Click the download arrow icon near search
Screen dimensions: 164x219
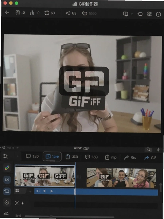tap(158, 150)
